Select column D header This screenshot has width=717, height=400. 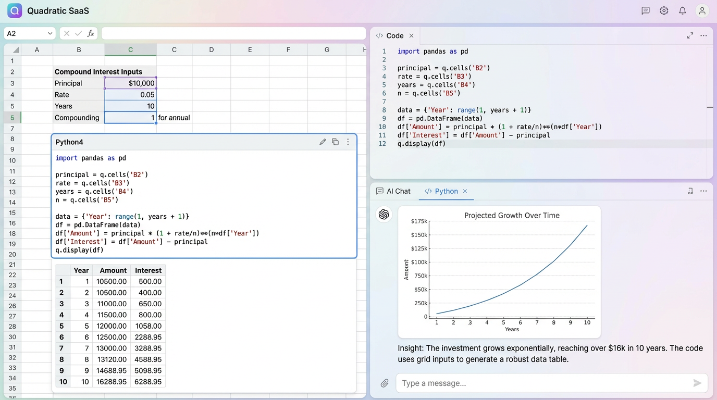[x=211, y=50]
